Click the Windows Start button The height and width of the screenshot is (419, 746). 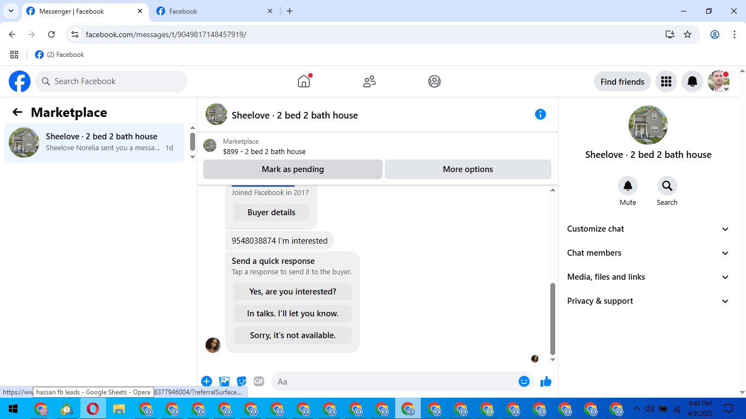[x=13, y=409]
